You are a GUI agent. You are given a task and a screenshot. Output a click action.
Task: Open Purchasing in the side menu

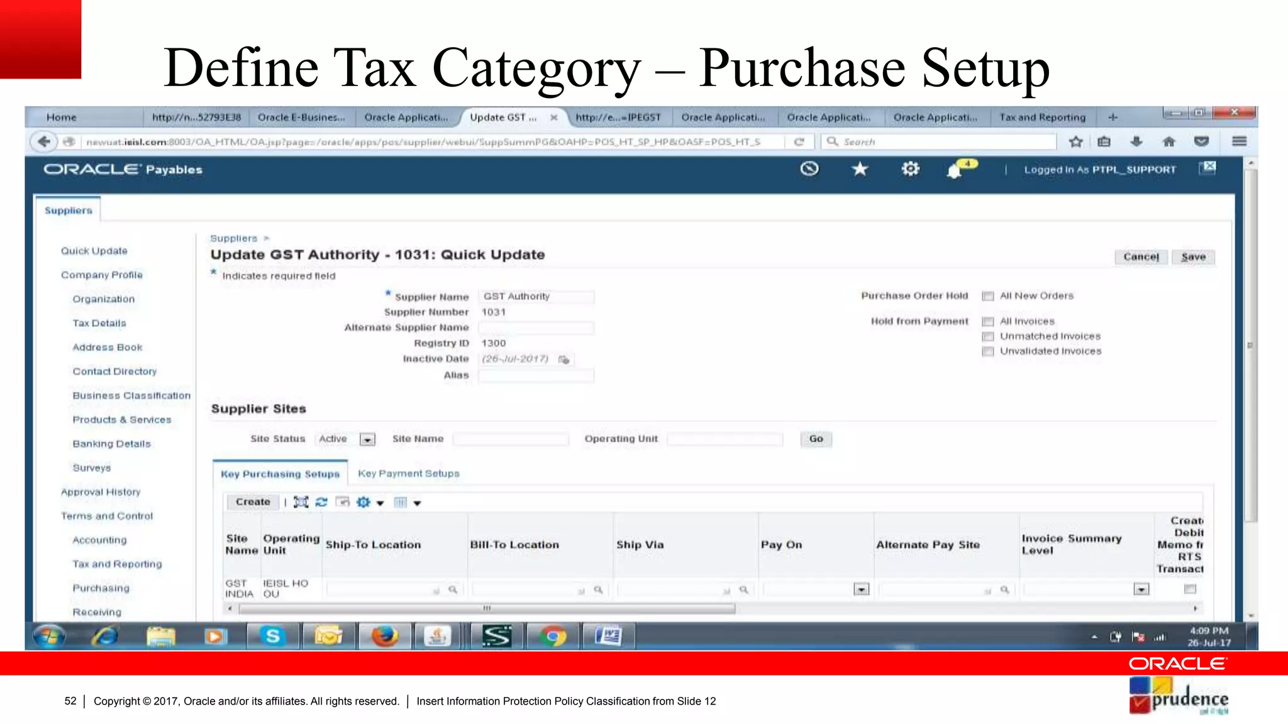tap(101, 588)
